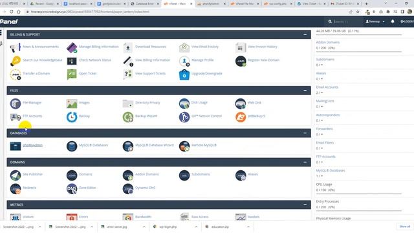Click the Open Ticket link
Viewport: 414px width, 233px height.
click(x=88, y=73)
